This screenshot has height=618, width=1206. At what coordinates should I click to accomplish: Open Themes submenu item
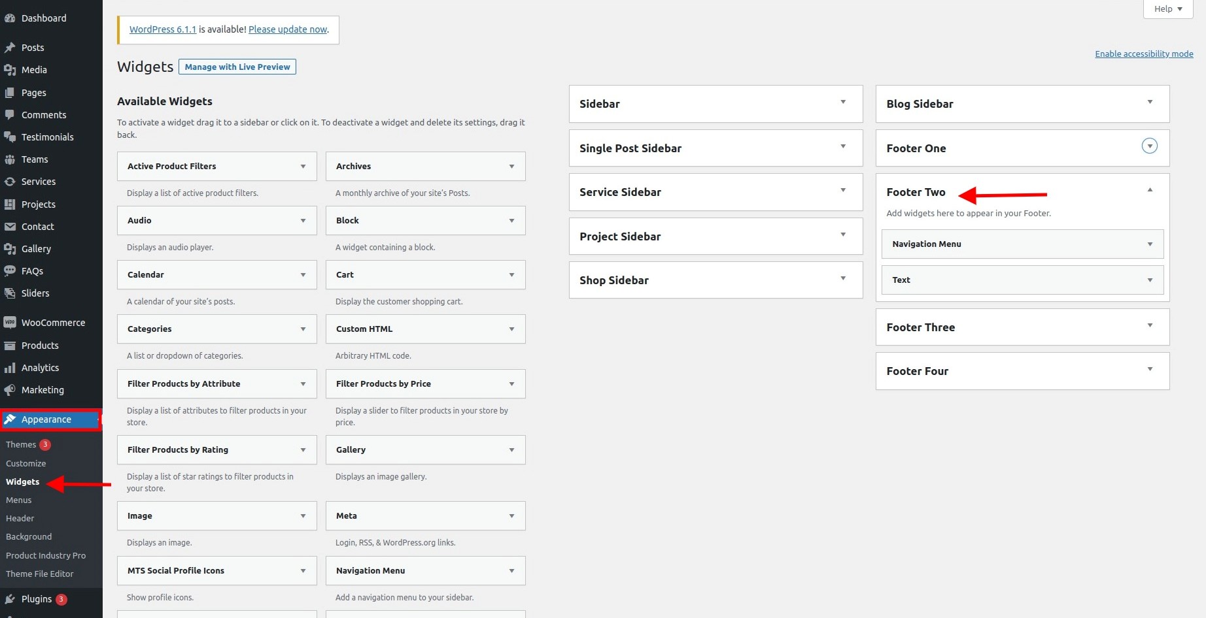[x=21, y=444]
